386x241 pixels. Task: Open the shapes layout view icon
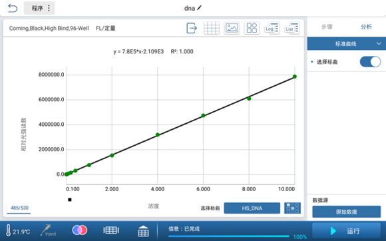tap(252, 28)
